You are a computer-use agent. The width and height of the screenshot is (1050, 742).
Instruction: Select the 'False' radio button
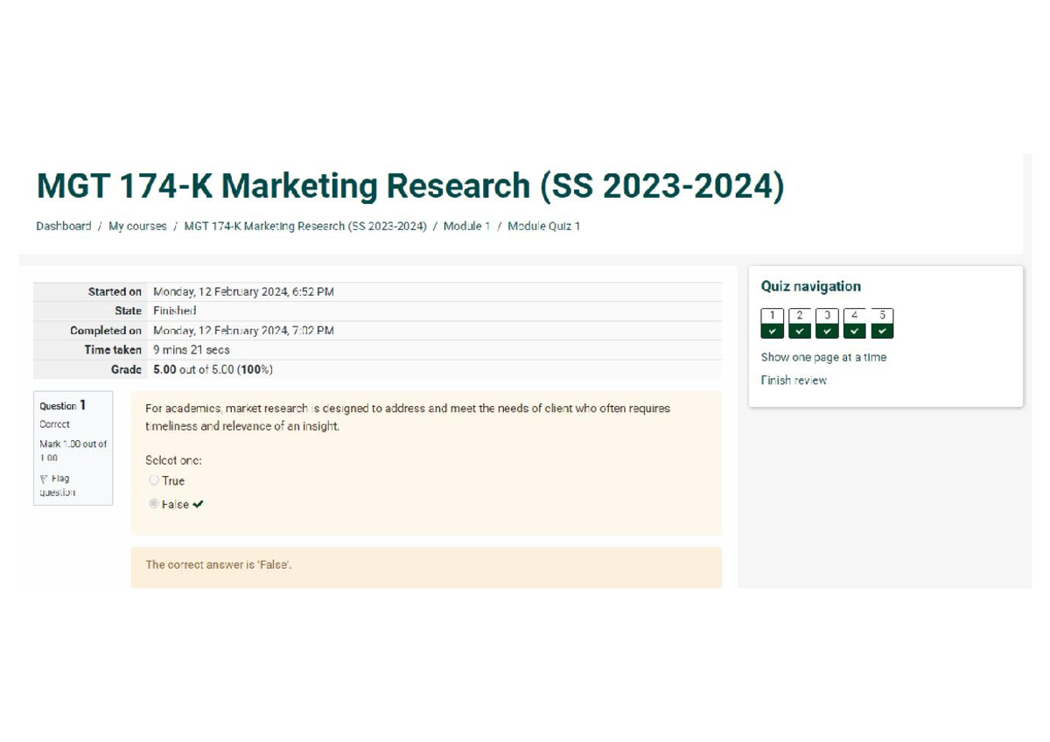154,504
